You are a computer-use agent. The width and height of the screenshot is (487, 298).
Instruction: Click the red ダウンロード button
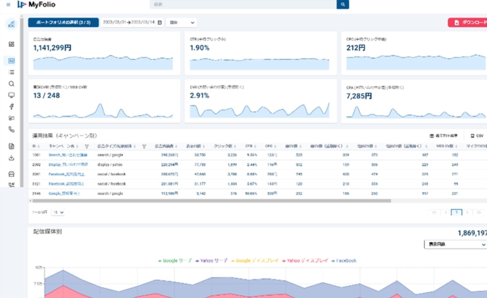467,22
